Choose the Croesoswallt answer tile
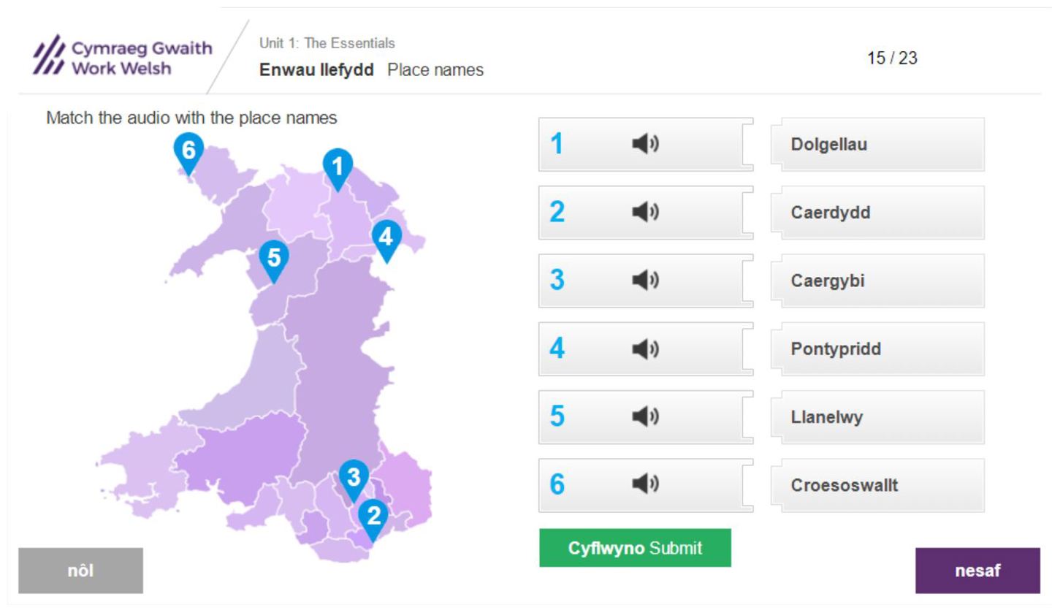The width and height of the screenshot is (1052, 610). pyautogui.click(x=882, y=485)
